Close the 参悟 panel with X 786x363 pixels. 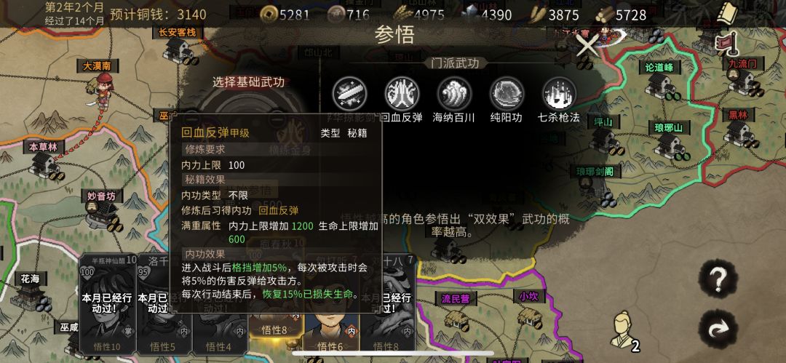586,46
